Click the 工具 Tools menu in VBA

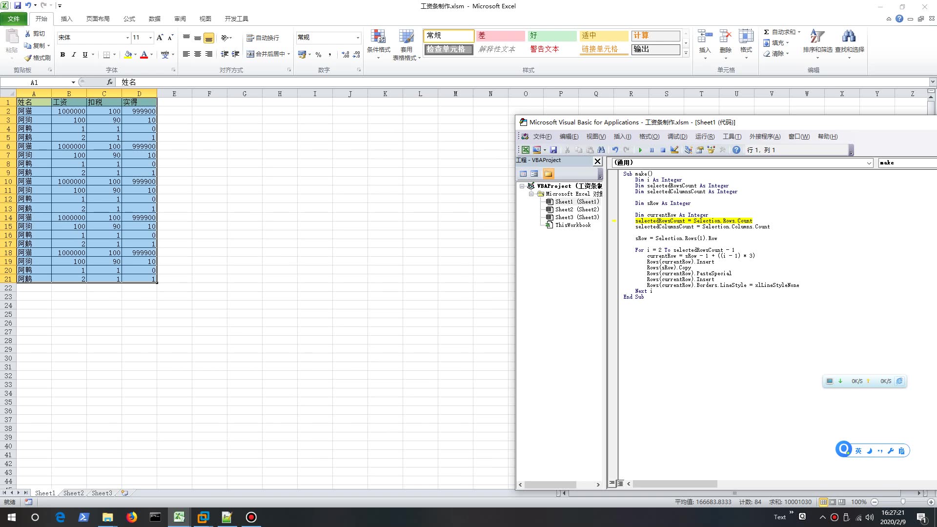(731, 136)
